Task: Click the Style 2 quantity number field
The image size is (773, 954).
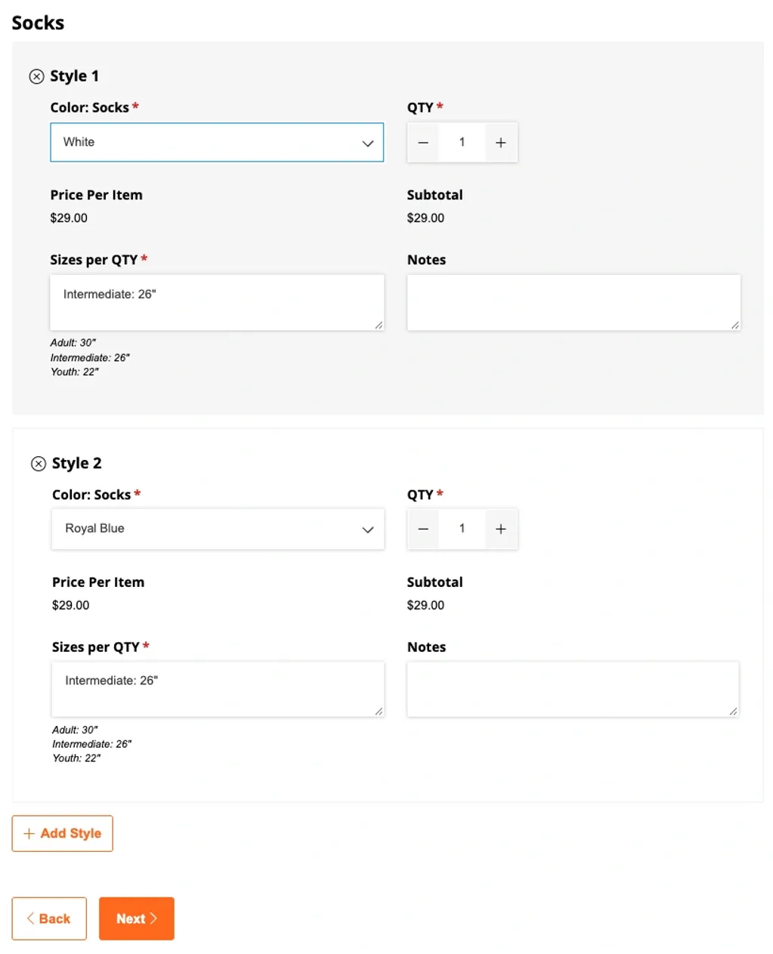Action: pyautogui.click(x=462, y=529)
